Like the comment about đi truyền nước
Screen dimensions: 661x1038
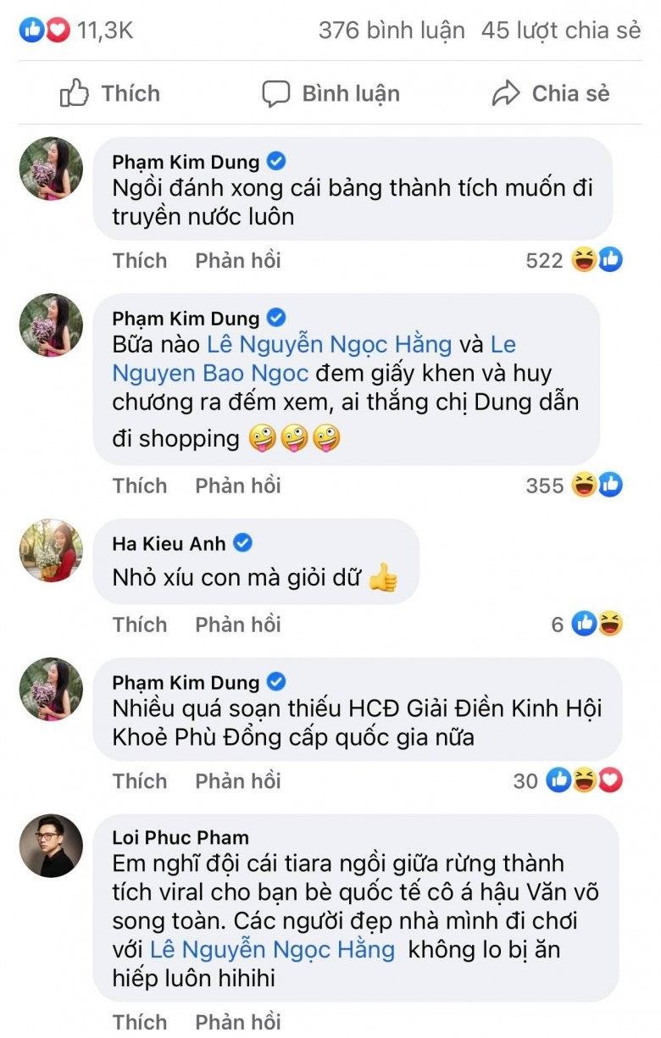[x=140, y=260]
